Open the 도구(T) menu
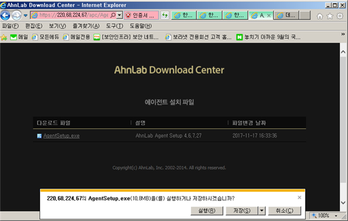This screenshot has height=221, width=348. click(115, 26)
